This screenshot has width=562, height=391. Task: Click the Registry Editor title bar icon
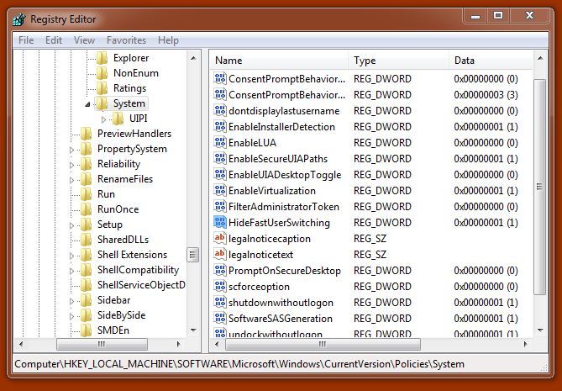point(19,19)
